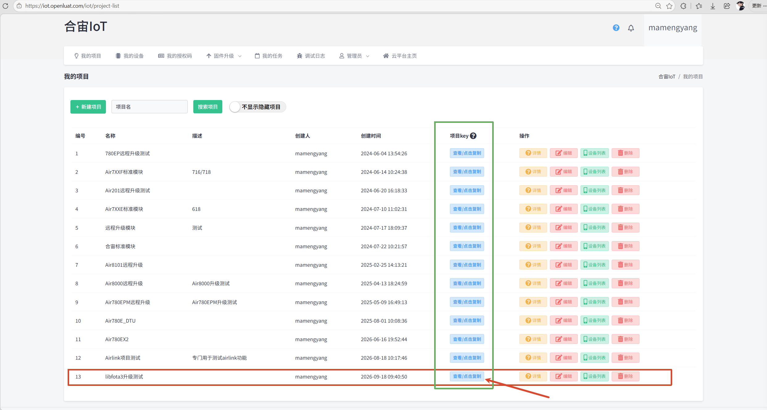Viewport: 767px width, 410px height.
Task: Click the 新建项目 button
Action: click(88, 107)
